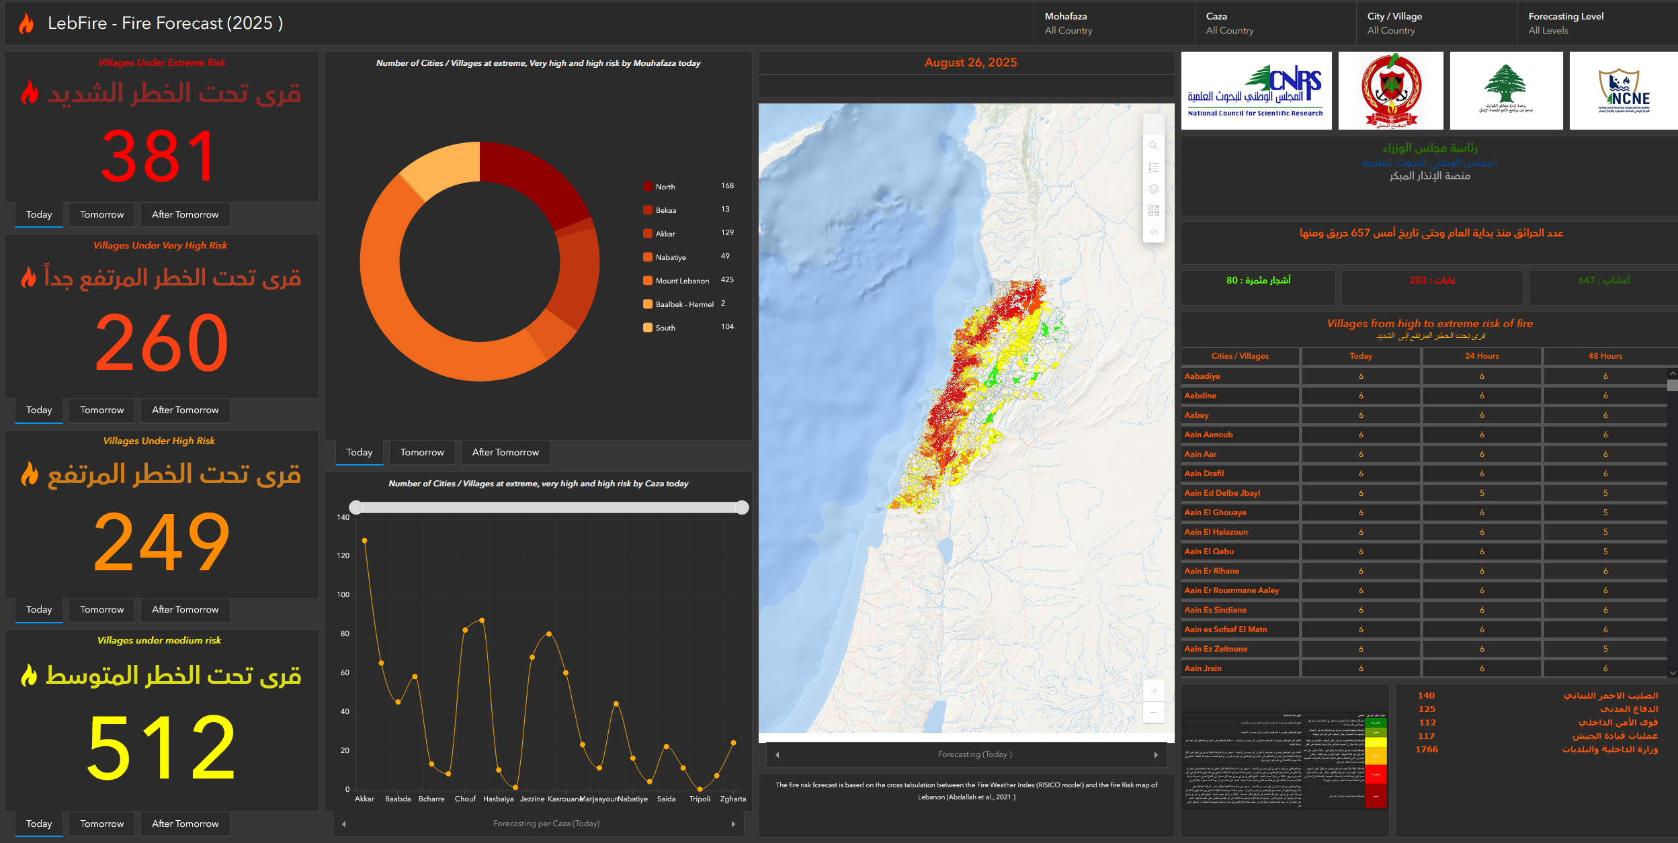The width and height of the screenshot is (1678, 843).
Task: Open the City / Village filter dropdown
Action: (1436, 24)
